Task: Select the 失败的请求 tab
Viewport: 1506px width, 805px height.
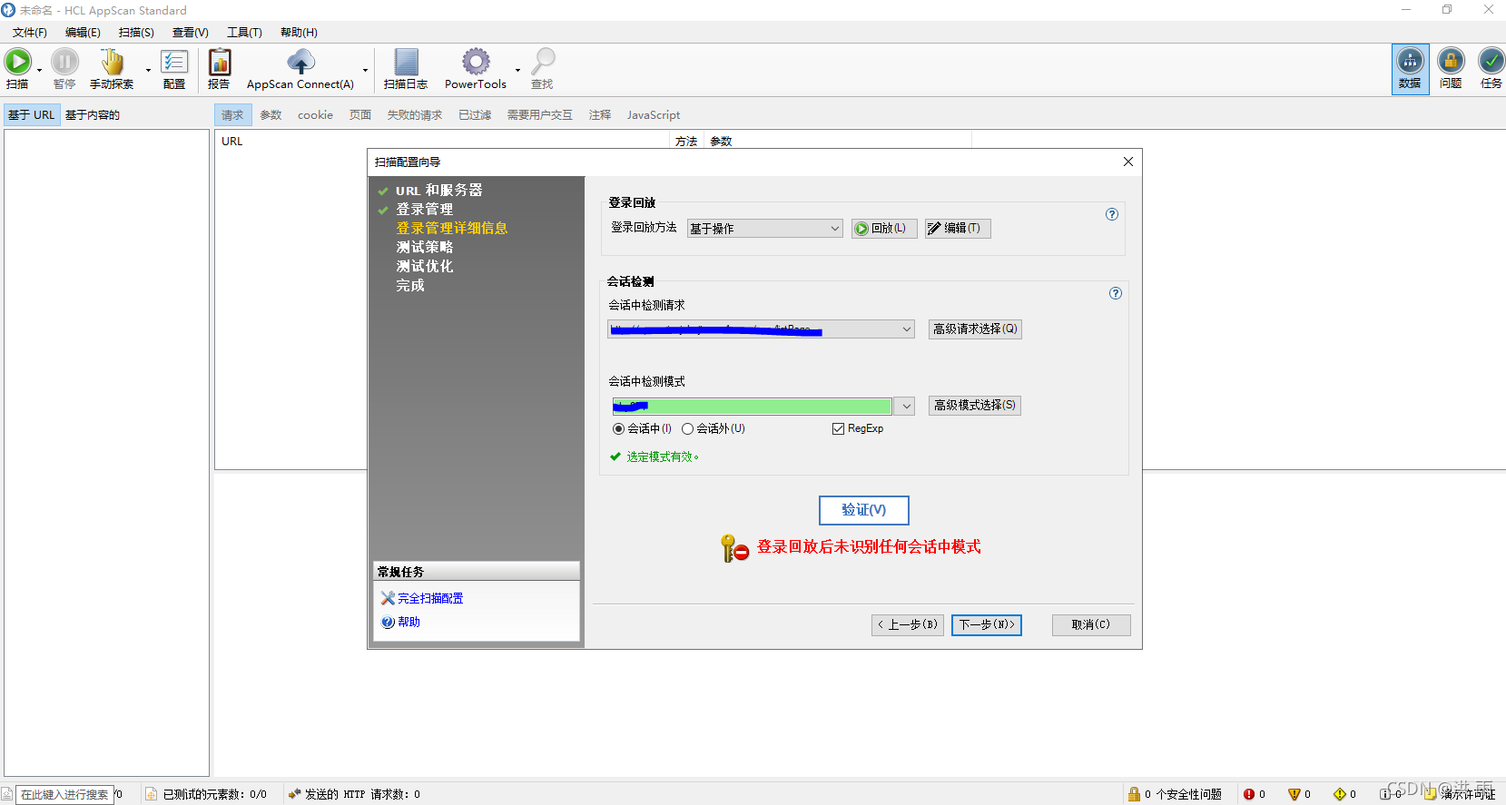Action: (x=415, y=115)
